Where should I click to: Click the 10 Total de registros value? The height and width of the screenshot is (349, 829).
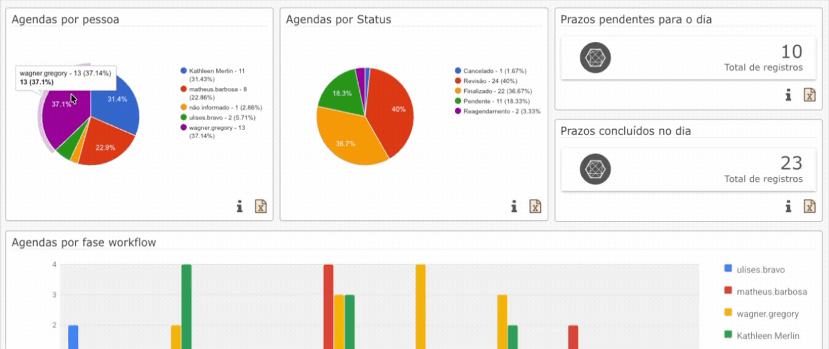791,51
